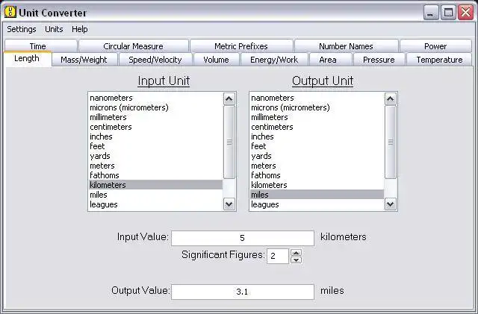
Task: Minimize the Unit Converter window
Action: click(x=431, y=13)
